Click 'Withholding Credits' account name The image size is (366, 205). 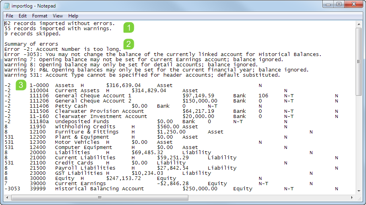[85, 127]
